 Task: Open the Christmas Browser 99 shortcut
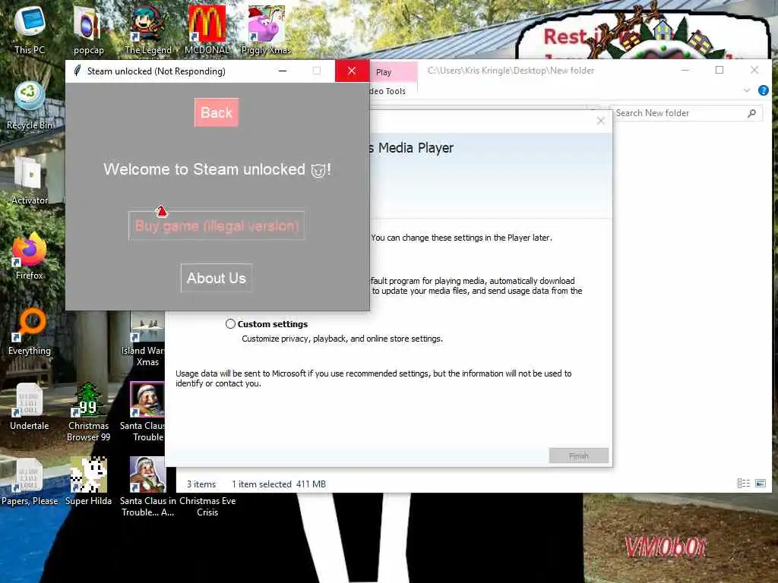coord(88,412)
